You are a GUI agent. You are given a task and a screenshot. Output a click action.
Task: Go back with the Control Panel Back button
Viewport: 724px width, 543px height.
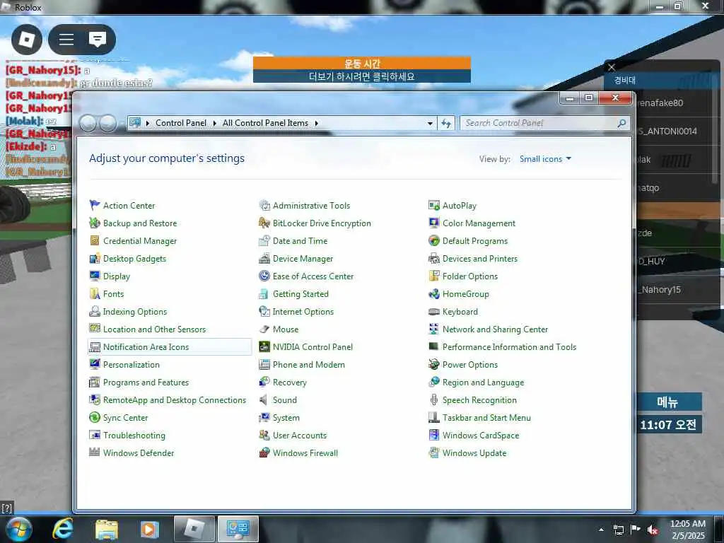(88, 123)
